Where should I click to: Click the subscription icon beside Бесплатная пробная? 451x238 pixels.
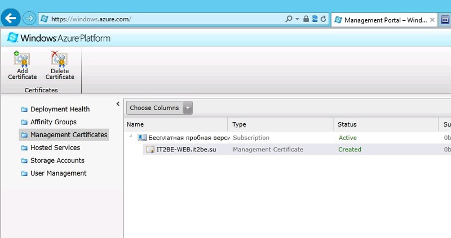click(142, 138)
